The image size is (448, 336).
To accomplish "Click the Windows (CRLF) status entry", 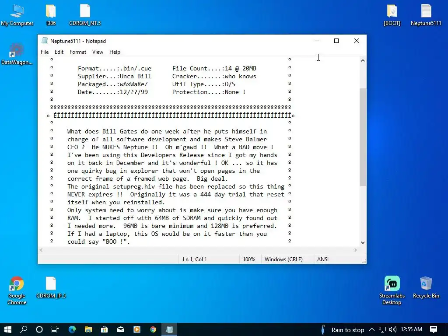I will coord(283,259).
